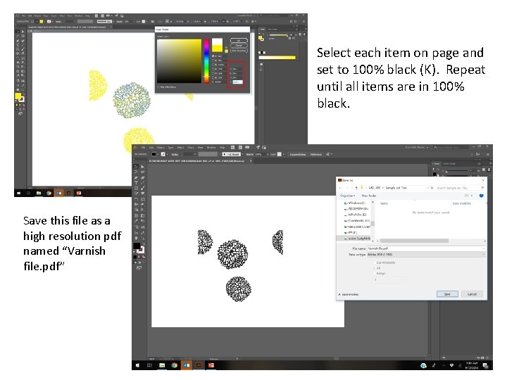
Task: Expand the Organize dropdown in Save As
Action: point(348,196)
